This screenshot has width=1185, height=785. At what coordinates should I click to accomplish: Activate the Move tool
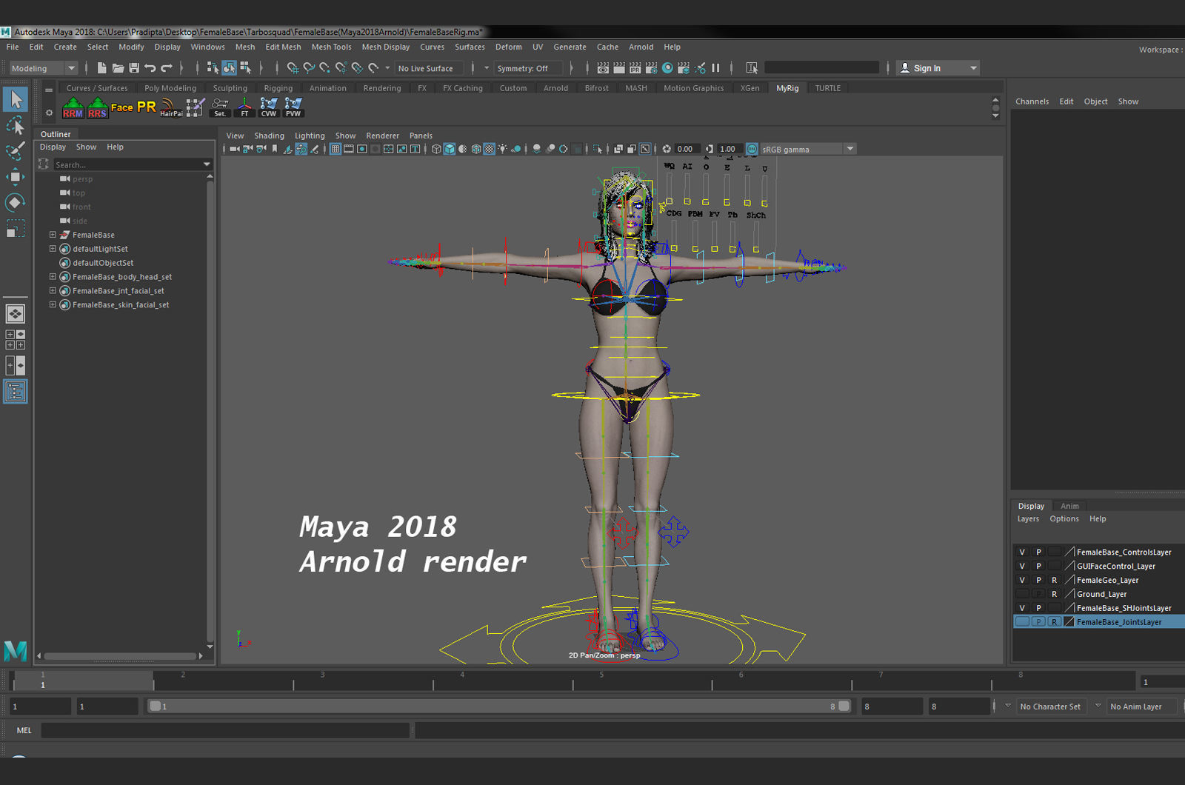point(16,176)
